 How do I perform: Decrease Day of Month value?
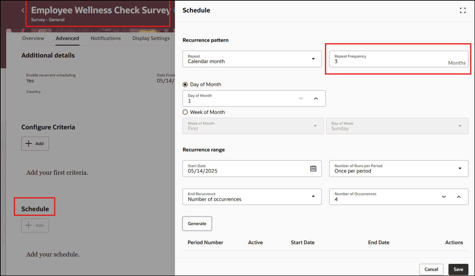point(301,98)
